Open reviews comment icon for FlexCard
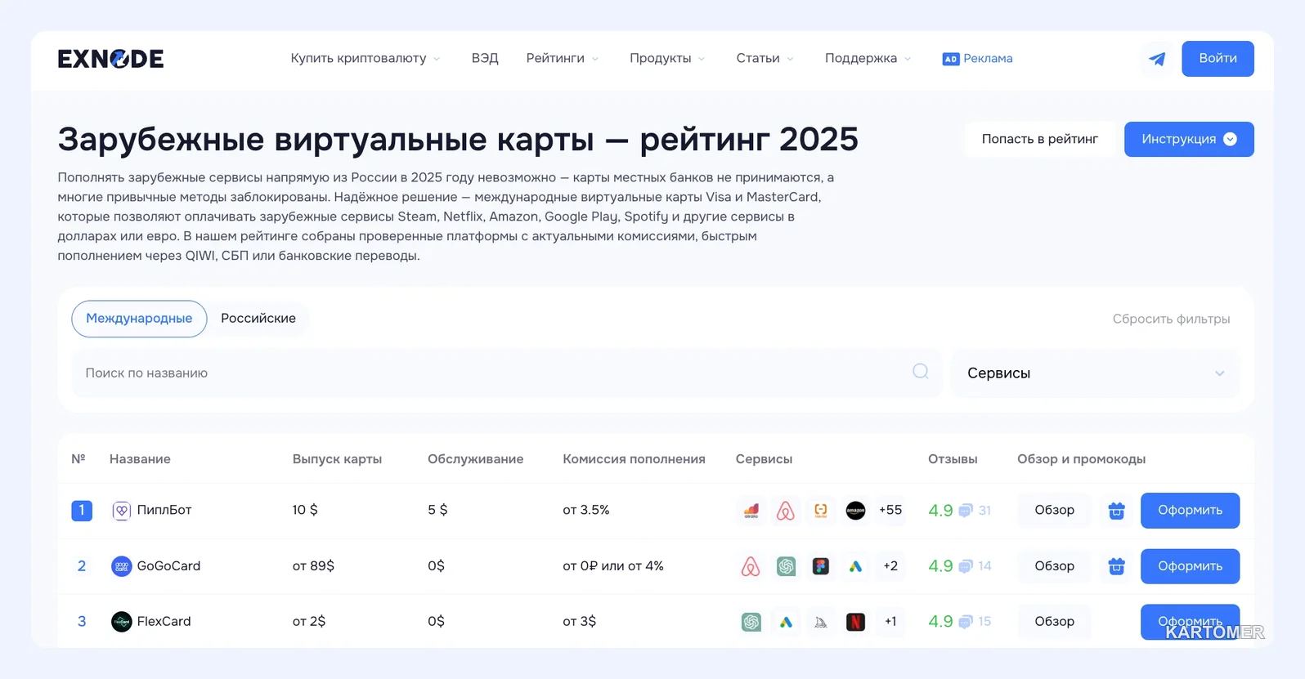The width and height of the screenshot is (1305, 679). [x=966, y=622]
